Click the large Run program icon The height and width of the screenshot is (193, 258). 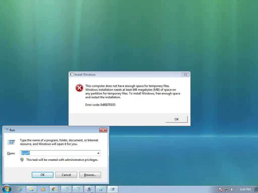11,142
